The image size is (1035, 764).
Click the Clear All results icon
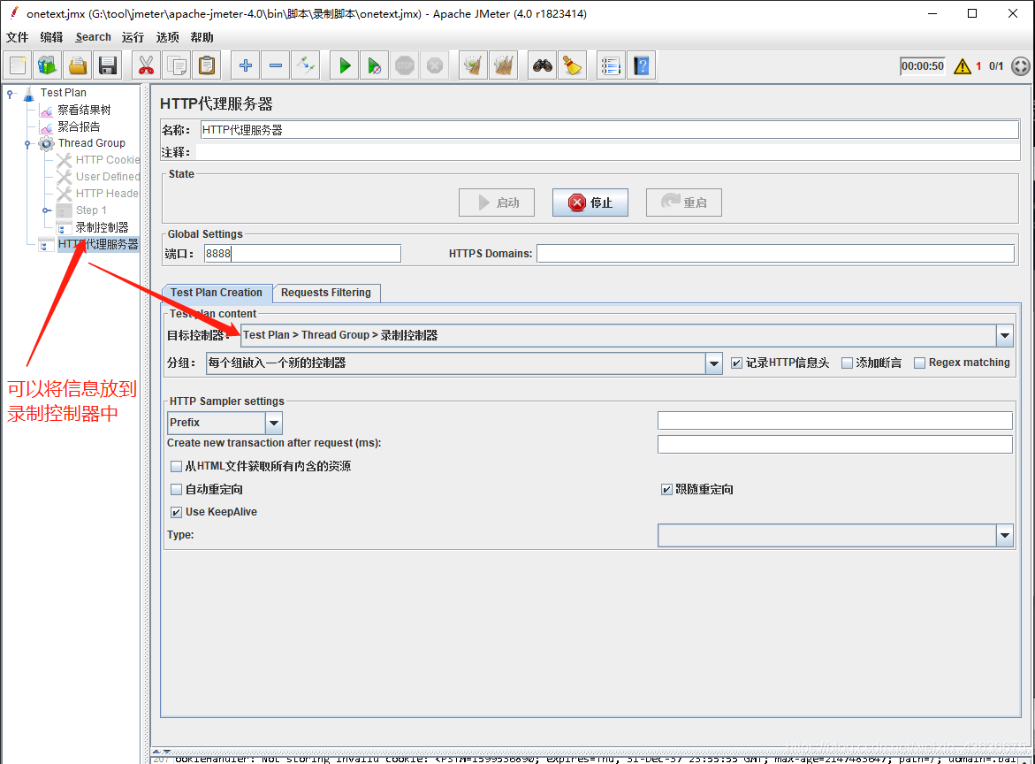[x=503, y=65]
